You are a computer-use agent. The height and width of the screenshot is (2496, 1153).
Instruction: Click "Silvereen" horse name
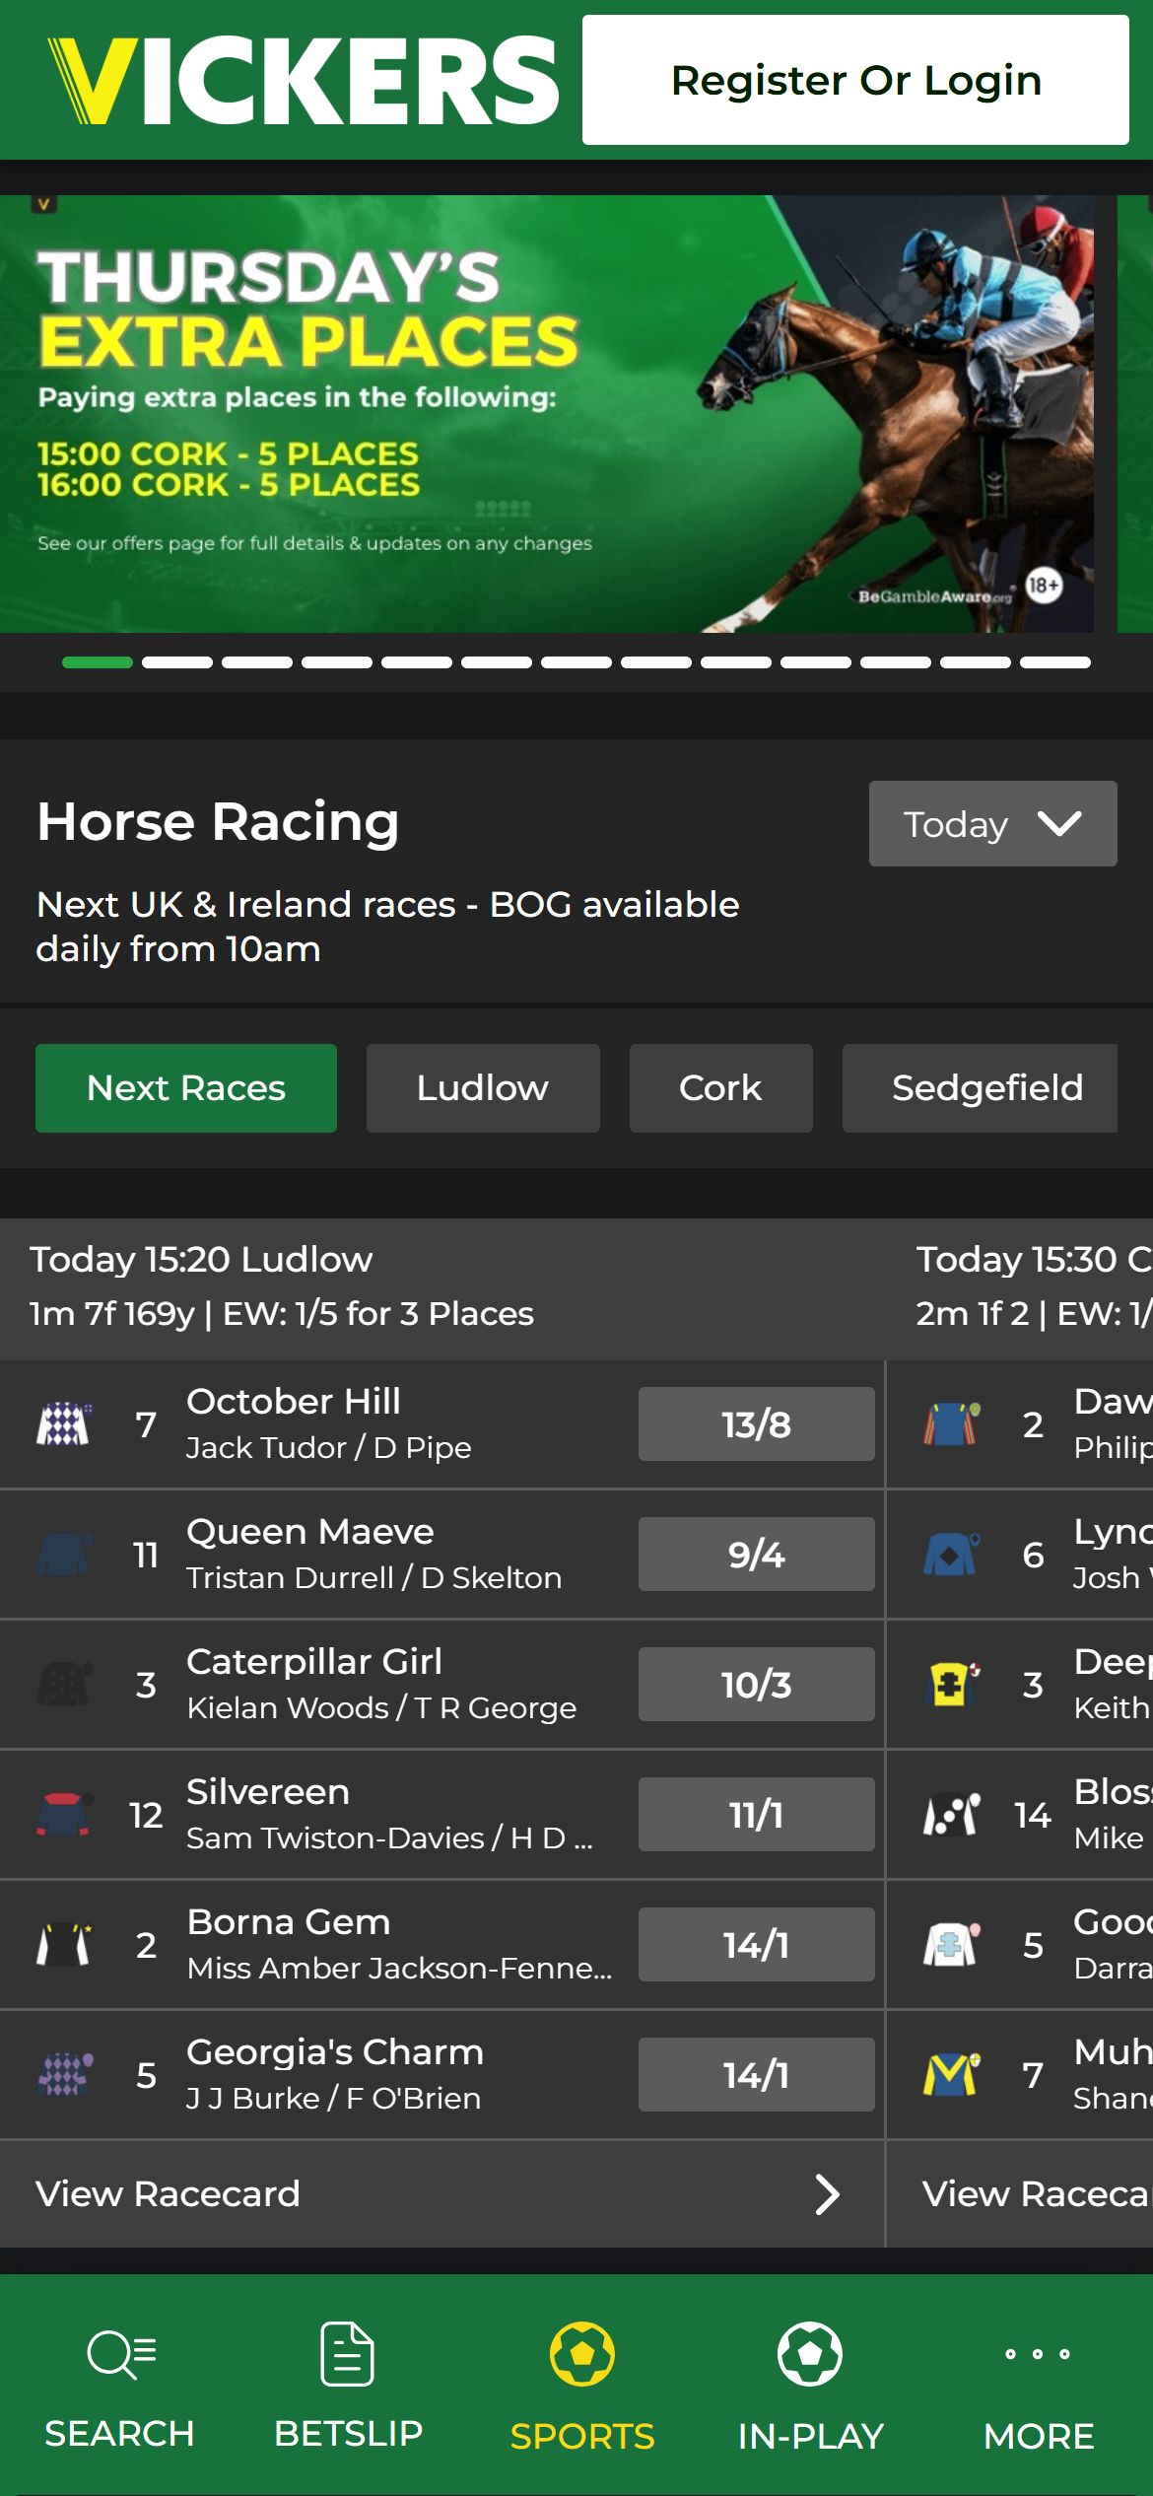(x=268, y=1791)
